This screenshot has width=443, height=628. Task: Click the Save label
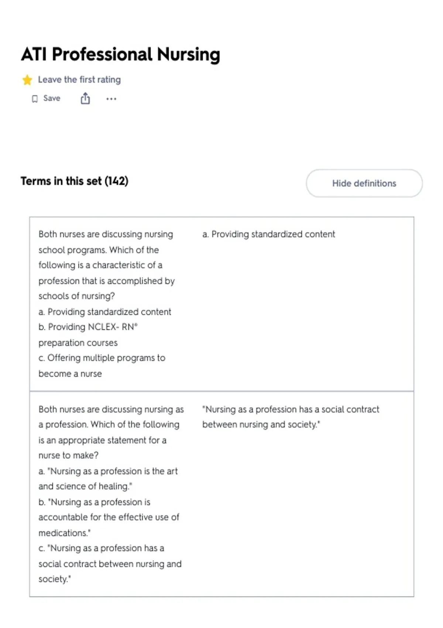click(x=52, y=98)
